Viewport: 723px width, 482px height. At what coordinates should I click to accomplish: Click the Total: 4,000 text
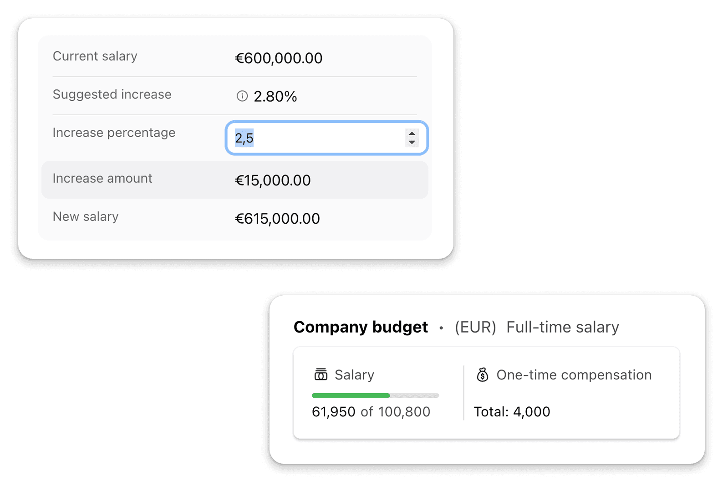click(512, 412)
